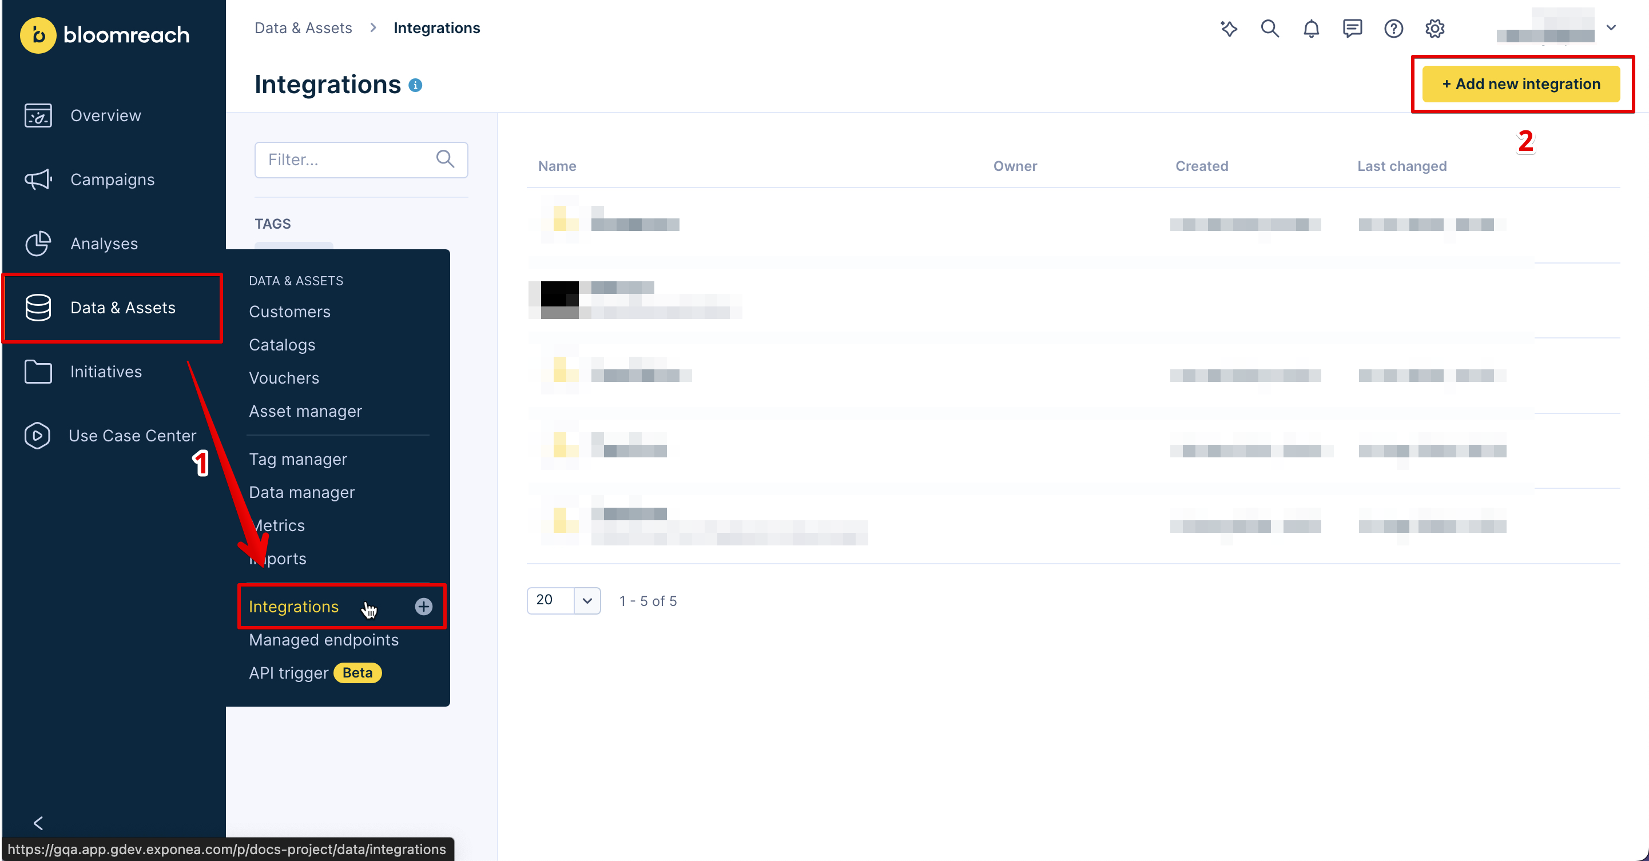The height and width of the screenshot is (861, 1649).
Task: Open Tag manager menu item
Action: pyautogui.click(x=299, y=459)
